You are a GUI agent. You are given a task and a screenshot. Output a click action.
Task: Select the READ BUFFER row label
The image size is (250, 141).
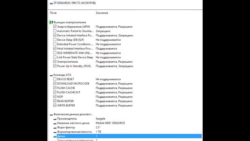pyautogui.click(x=65, y=101)
